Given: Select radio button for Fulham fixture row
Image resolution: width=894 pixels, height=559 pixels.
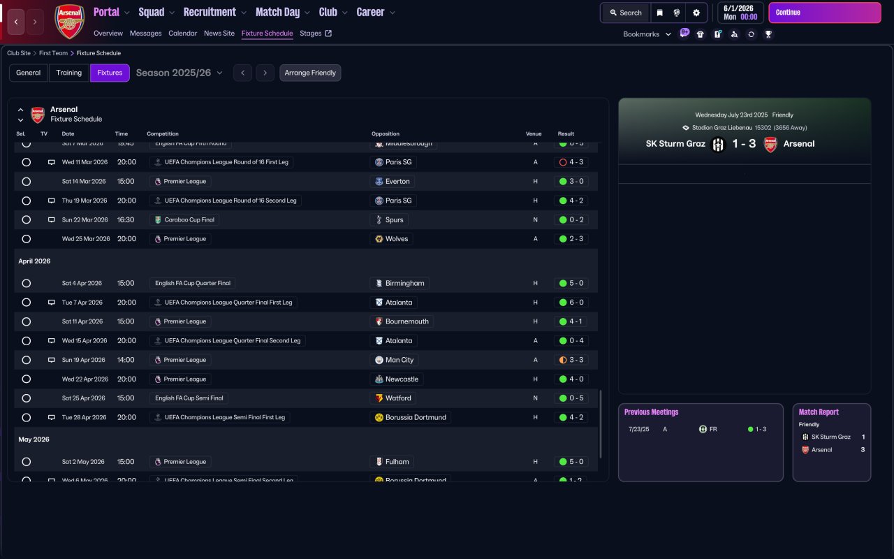Looking at the screenshot, I should 27,462.
